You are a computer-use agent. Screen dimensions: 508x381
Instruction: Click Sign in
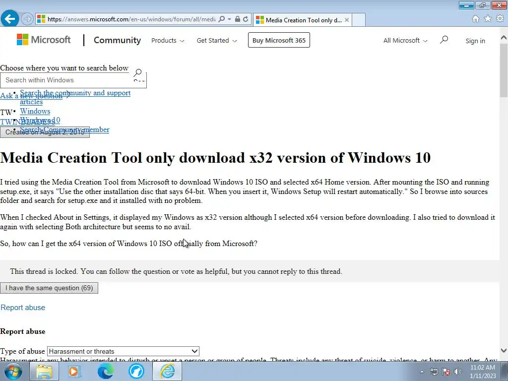[x=475, y=41]
